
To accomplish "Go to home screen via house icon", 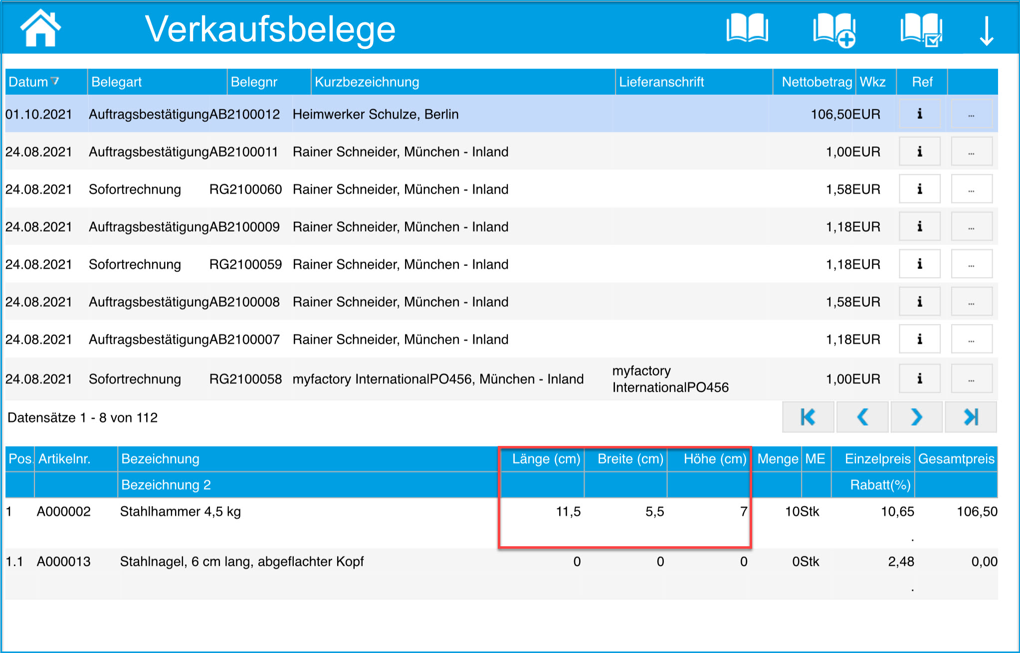I will (40, 29).
